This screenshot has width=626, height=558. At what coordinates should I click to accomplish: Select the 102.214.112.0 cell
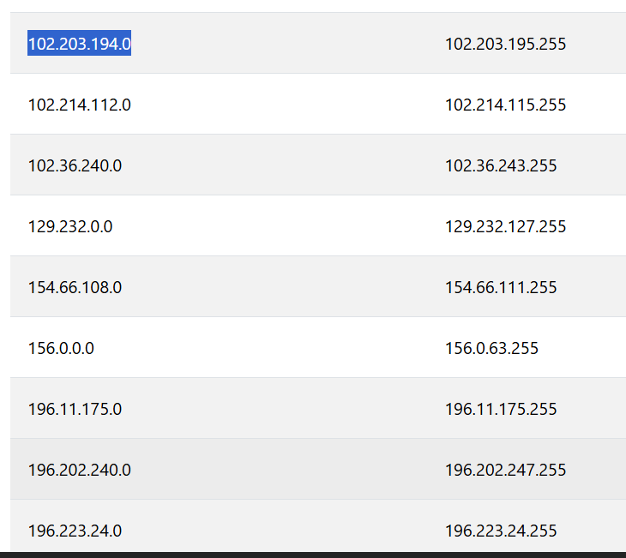(x=79, y=105)
